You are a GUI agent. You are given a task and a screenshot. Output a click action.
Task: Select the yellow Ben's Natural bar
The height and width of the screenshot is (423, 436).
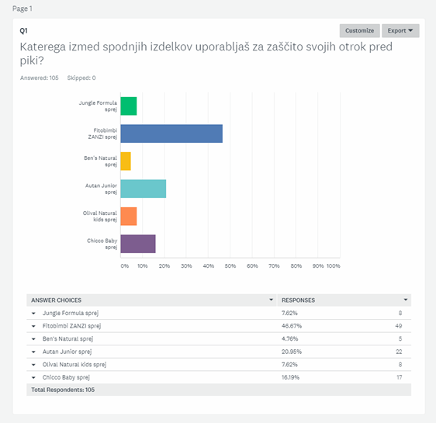click(x=126, y=161)
